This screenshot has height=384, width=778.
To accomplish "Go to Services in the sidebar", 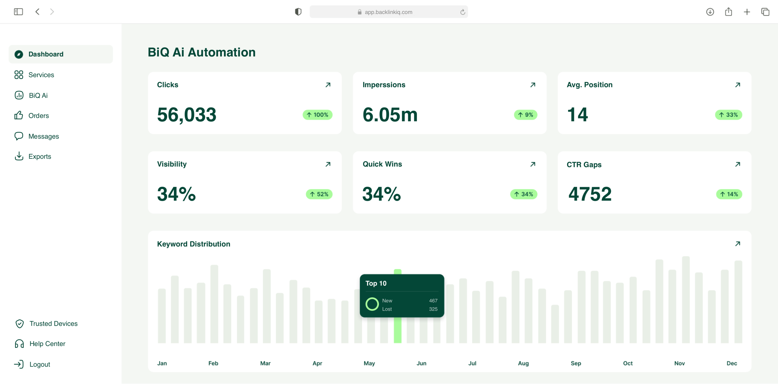I will coord(41,75).
